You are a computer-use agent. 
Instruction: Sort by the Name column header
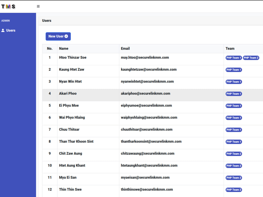point(64,48)
